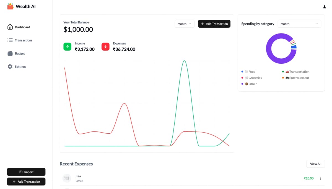The width and height of the screenshot is (332, 189).
Task: Click the Budget wallet icon
Action: (x=10, y=53)
